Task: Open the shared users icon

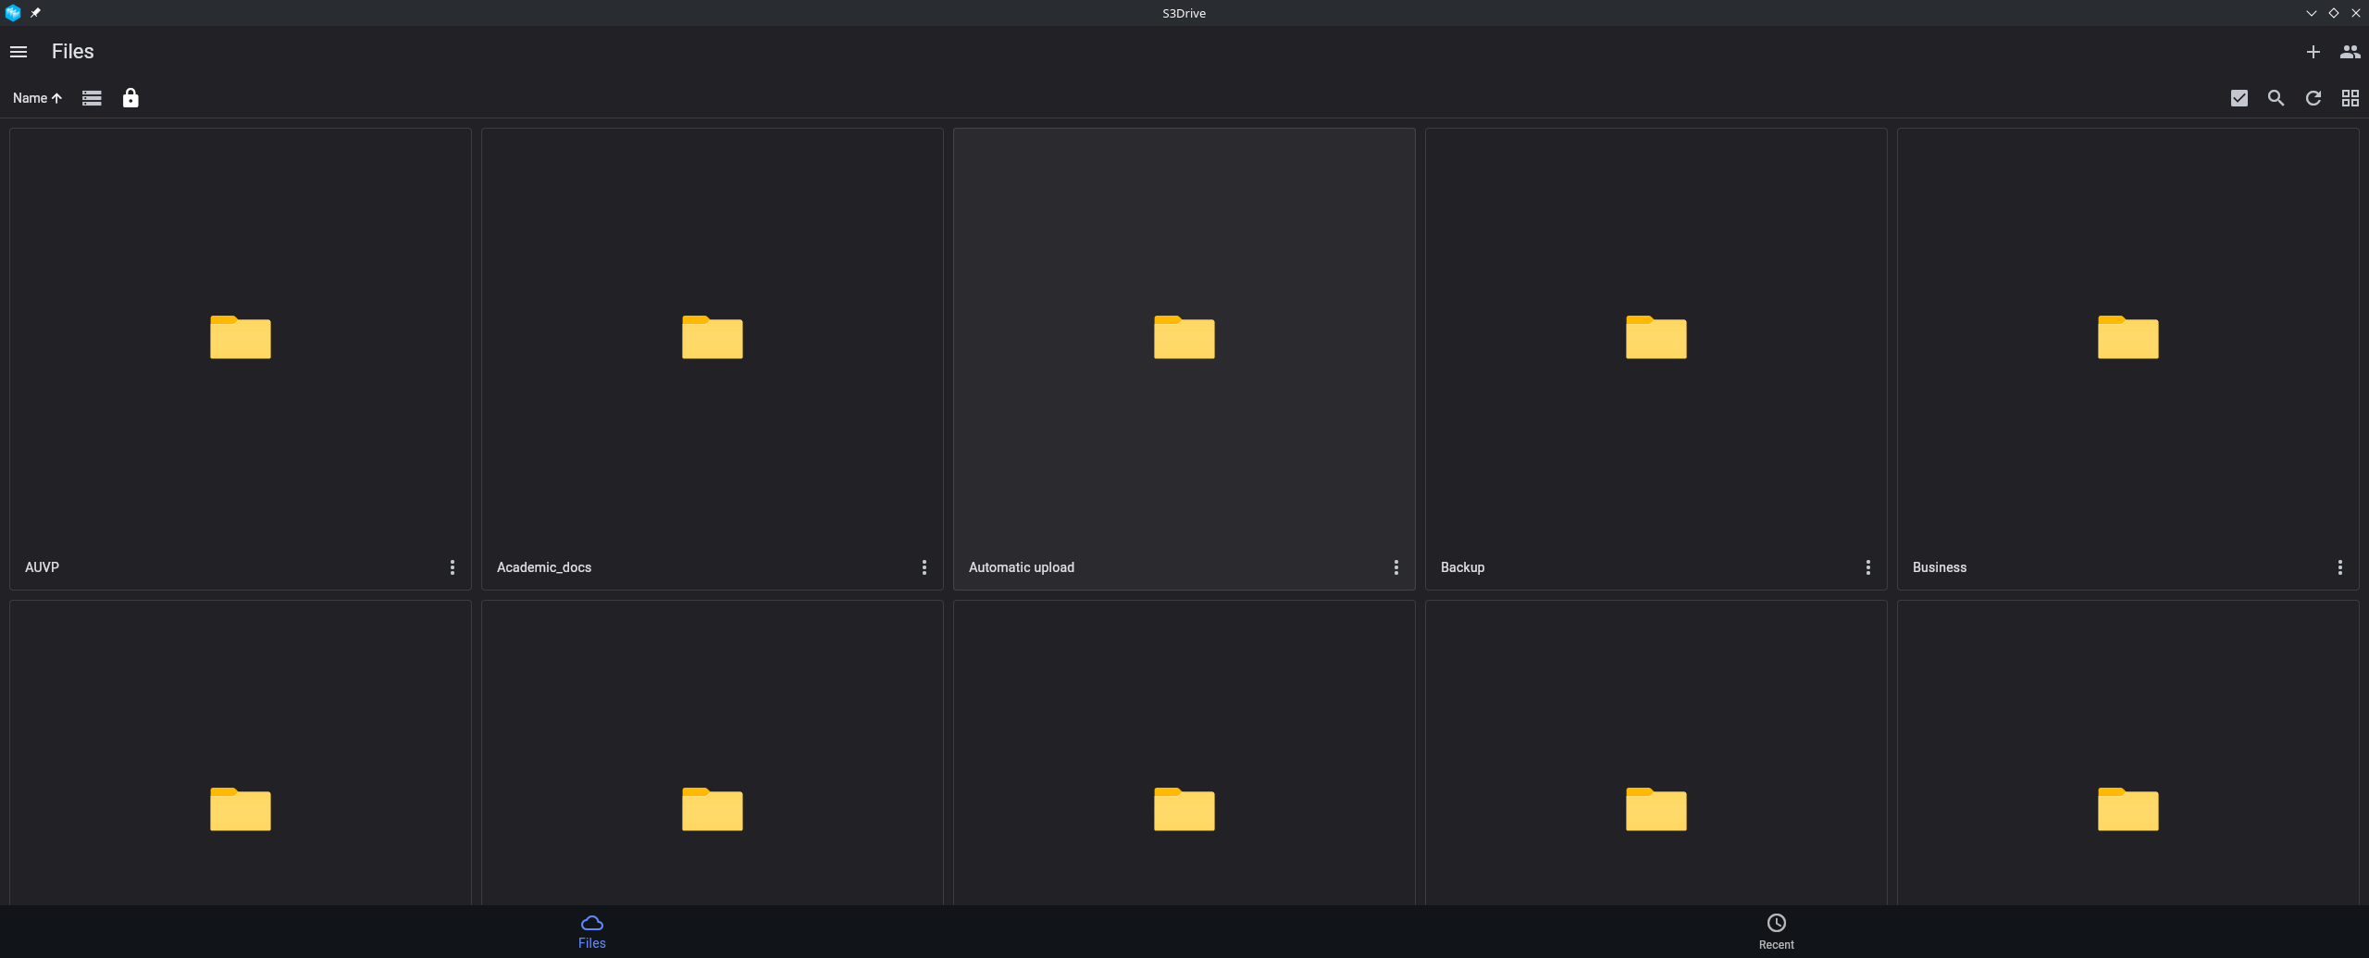Action: click(x=2350, y=52)
